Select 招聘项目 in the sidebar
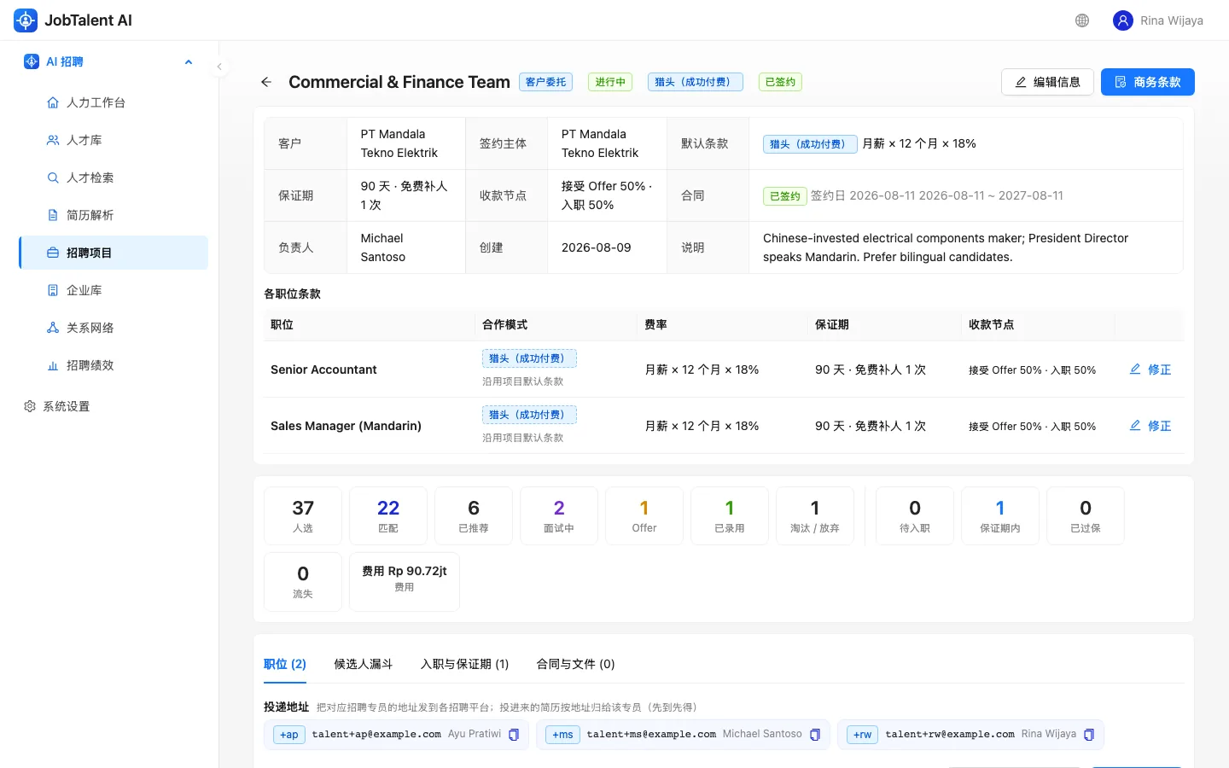Viewport: 1229px width, 768px height. tap(114, 253)
